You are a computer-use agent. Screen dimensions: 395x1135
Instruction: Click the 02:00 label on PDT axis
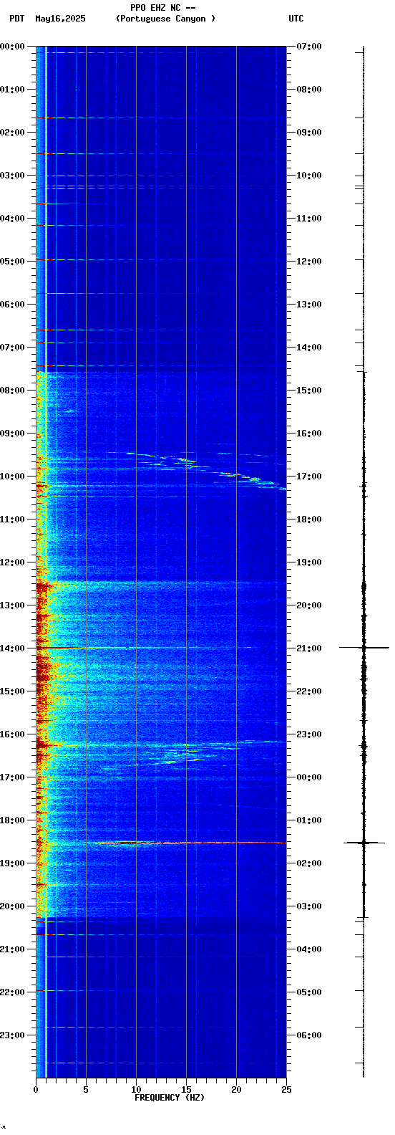(13, 133)
